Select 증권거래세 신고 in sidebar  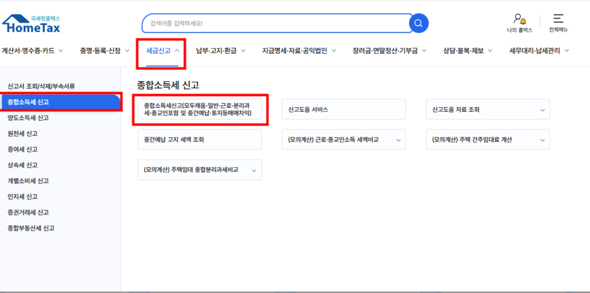[28, 212]
